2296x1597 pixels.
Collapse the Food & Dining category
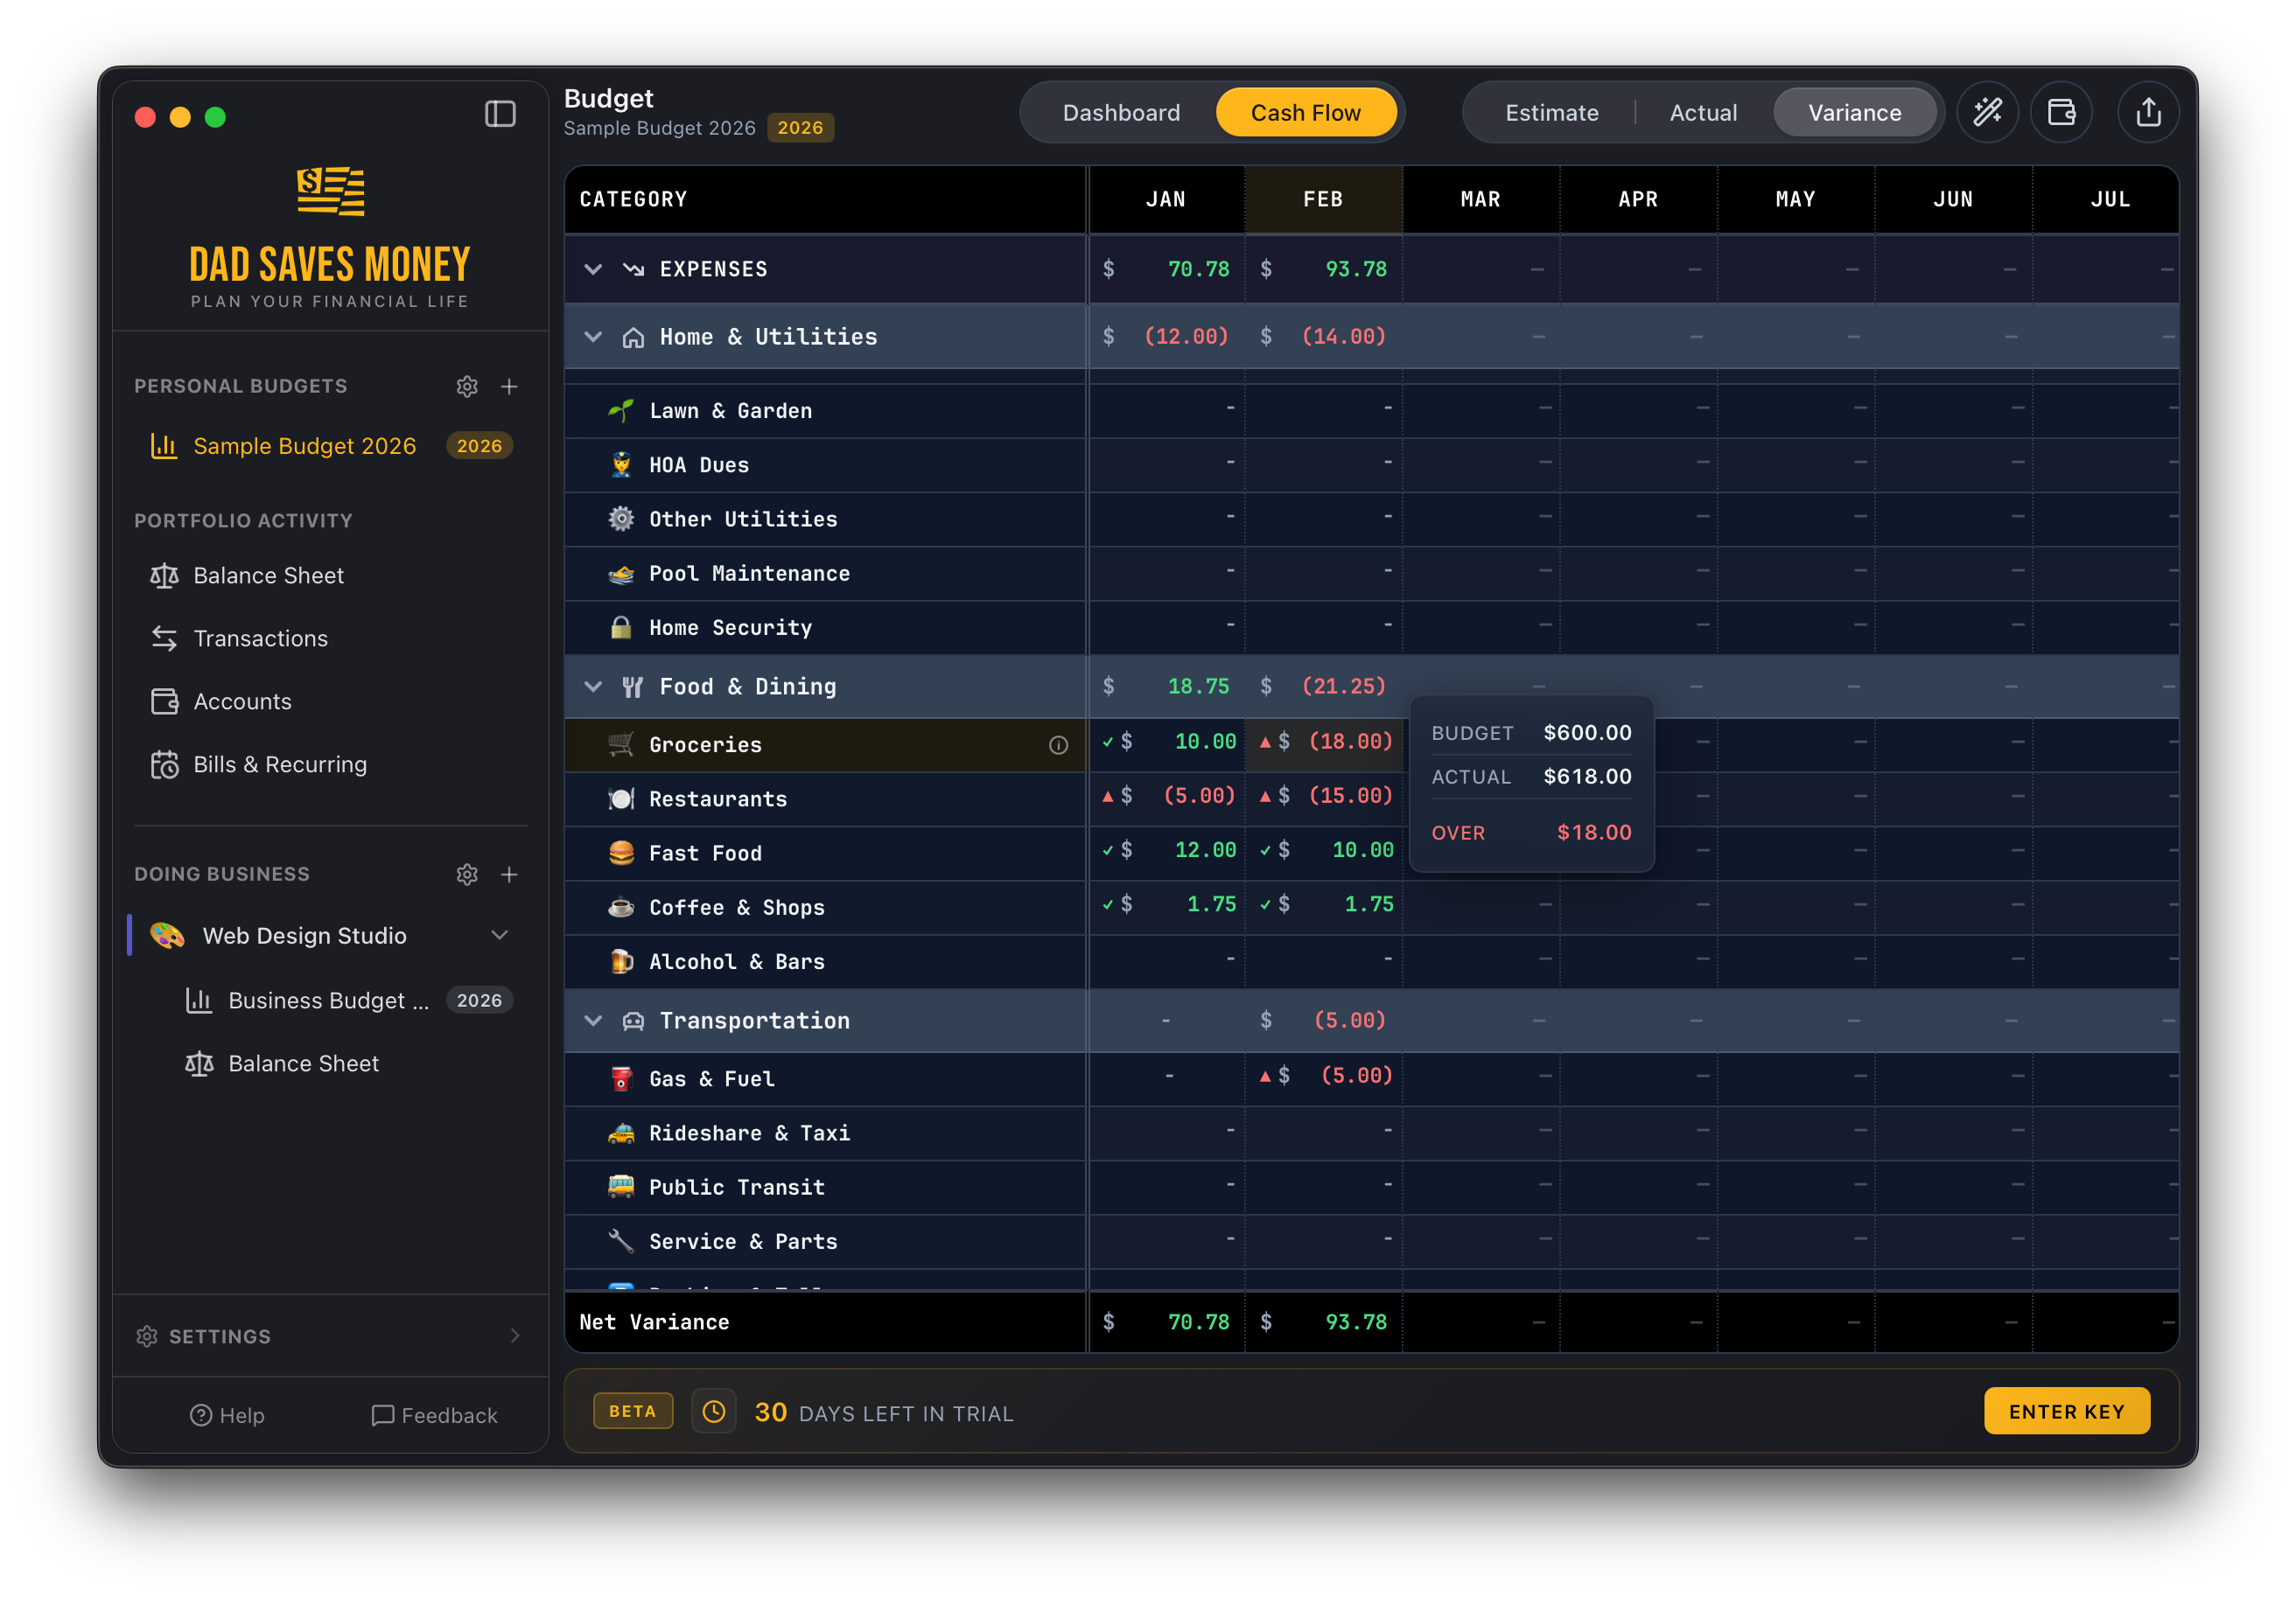(x=592, y=687)
